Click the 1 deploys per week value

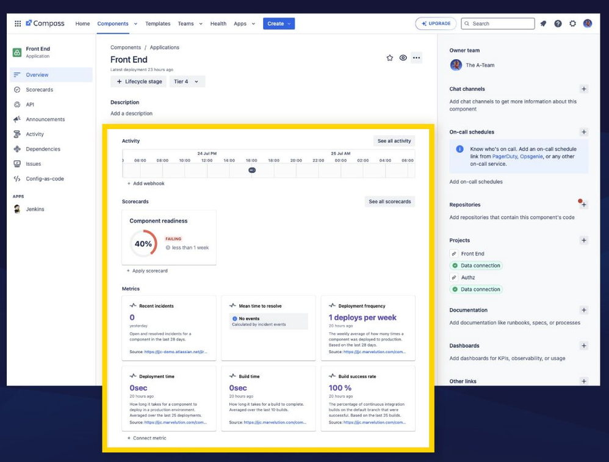tap(362, 317)
